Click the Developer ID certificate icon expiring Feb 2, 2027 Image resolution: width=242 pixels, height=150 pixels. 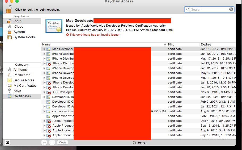pos(48,102)
